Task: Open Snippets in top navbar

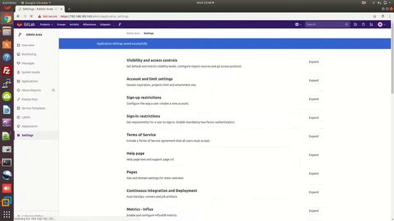Action: click(105, 25)
